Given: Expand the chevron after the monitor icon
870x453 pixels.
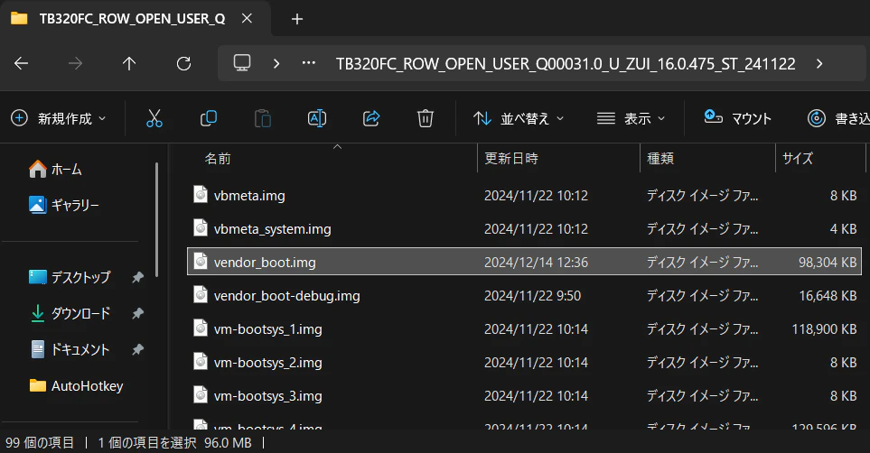Looking at the screenshot, I should [276, 64].
